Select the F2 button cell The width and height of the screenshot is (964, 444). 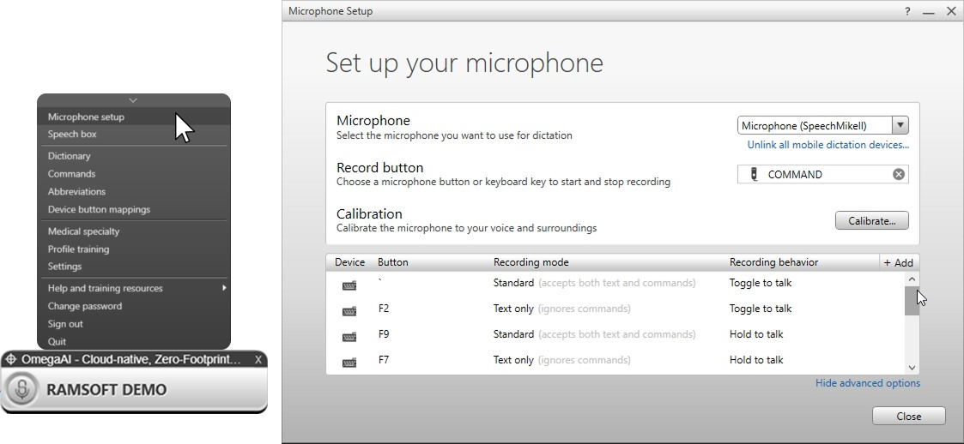pos(384,309)
